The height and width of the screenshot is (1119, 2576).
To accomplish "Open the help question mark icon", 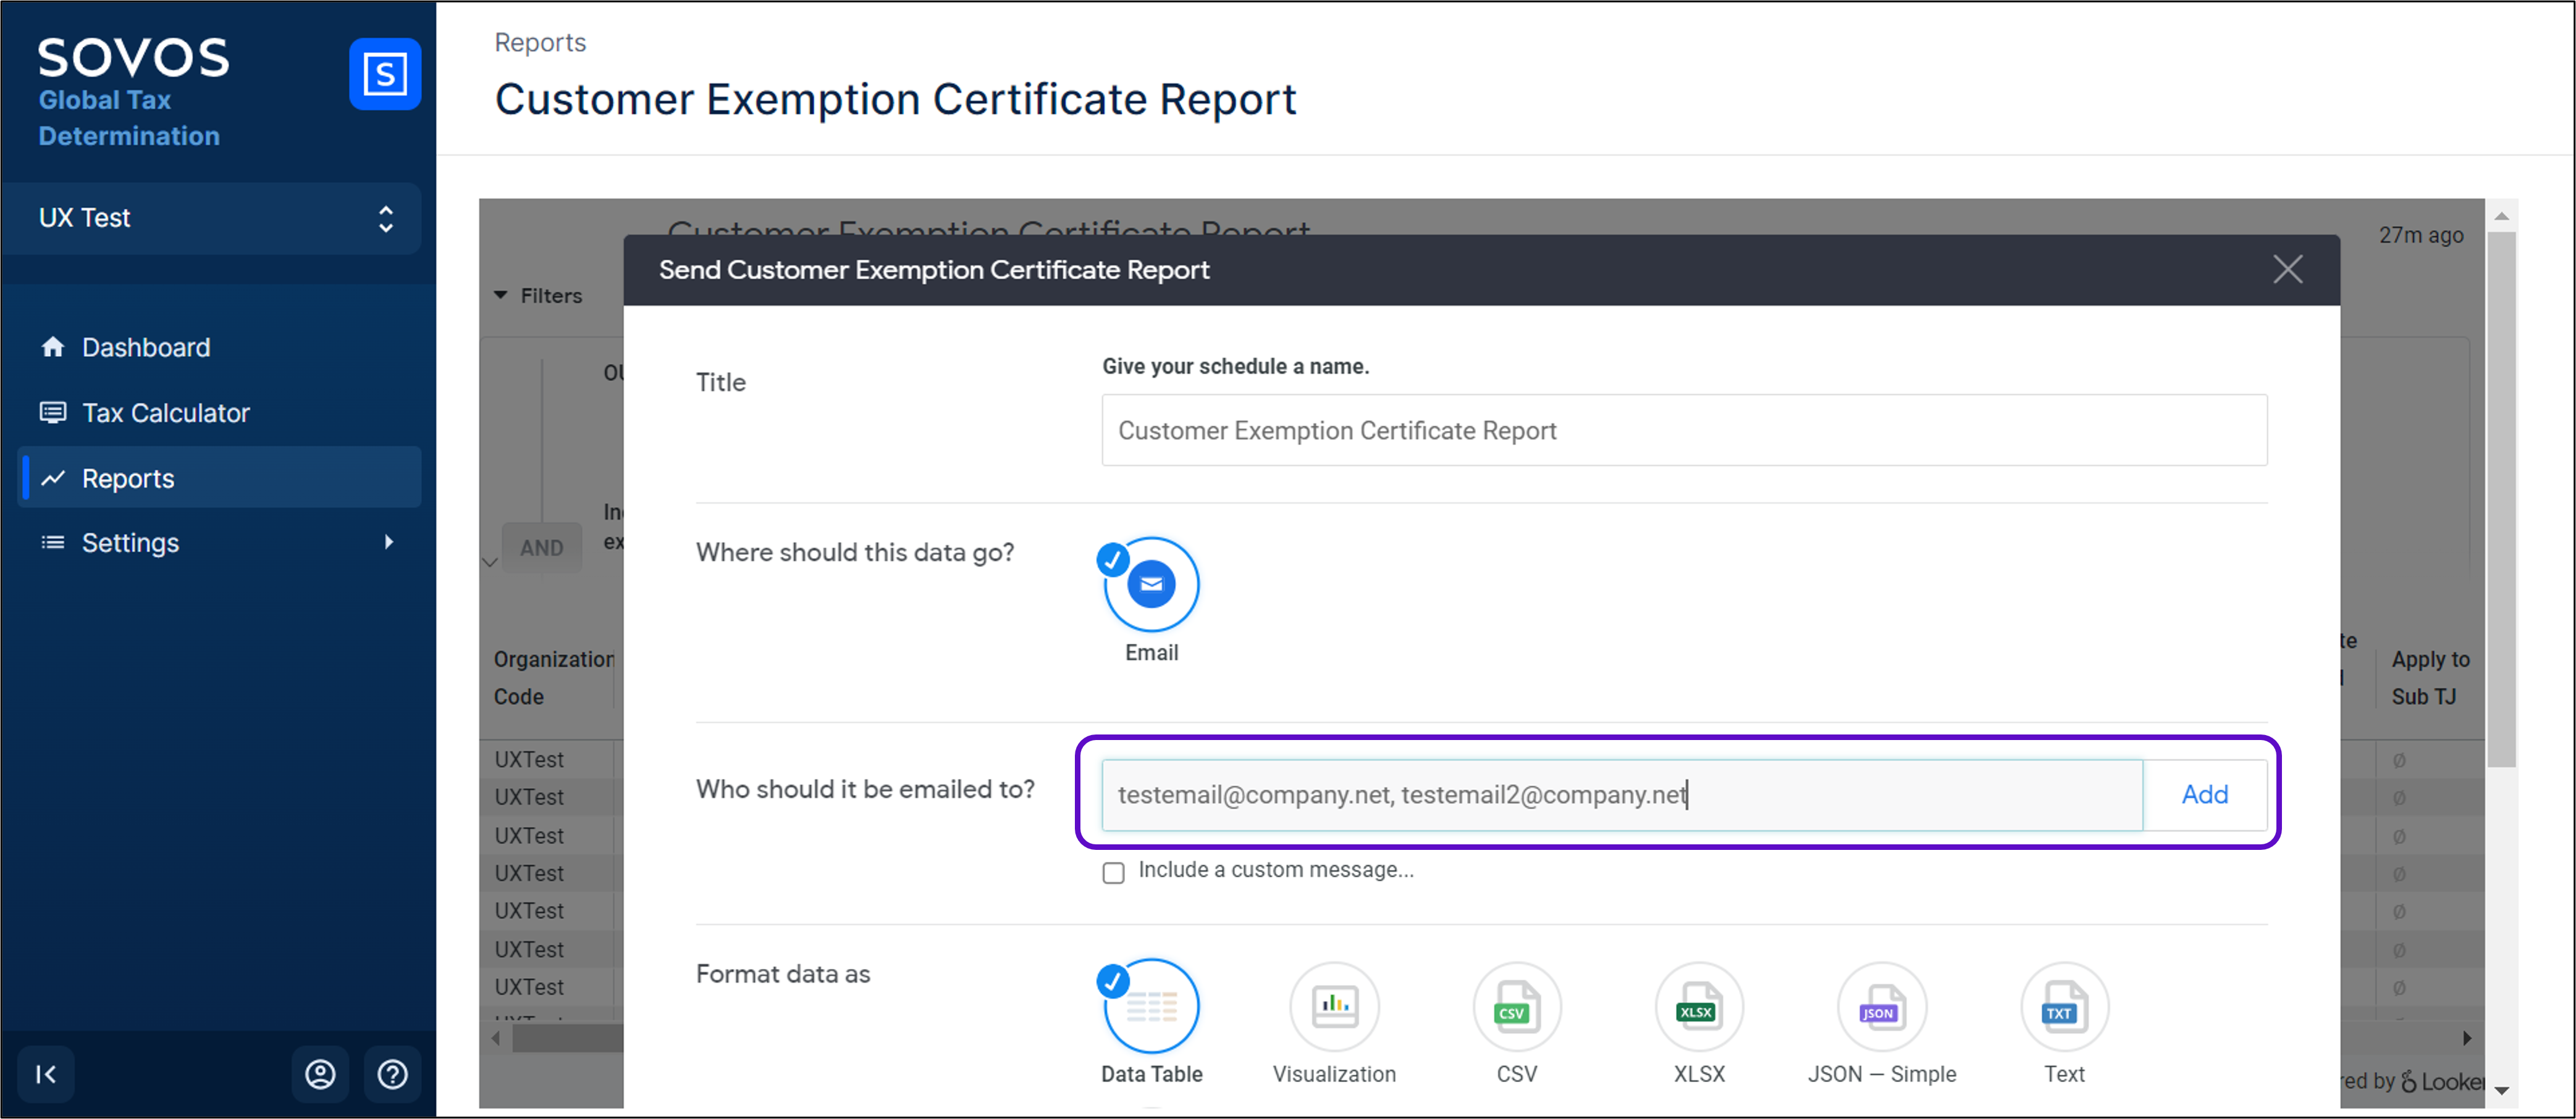I will point(392,1074).
